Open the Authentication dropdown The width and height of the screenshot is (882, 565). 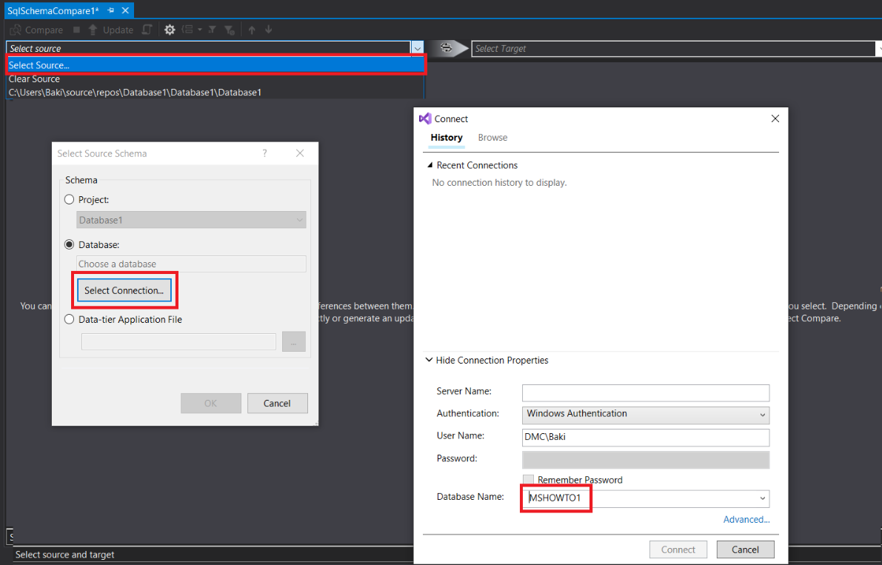pyautogui.click(x=646, y=415)
